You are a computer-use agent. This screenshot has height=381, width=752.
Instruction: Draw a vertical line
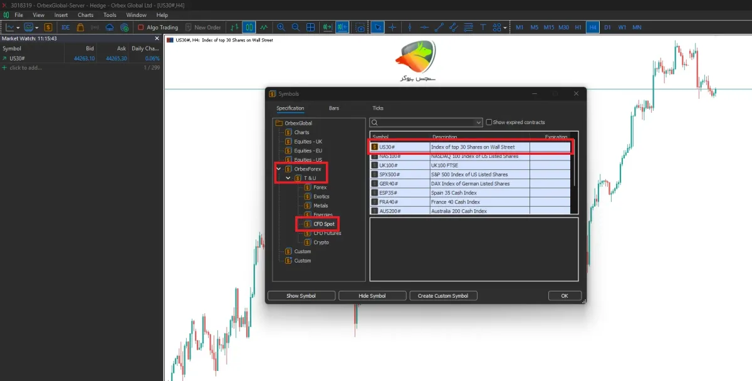click(x=409, y=28)
